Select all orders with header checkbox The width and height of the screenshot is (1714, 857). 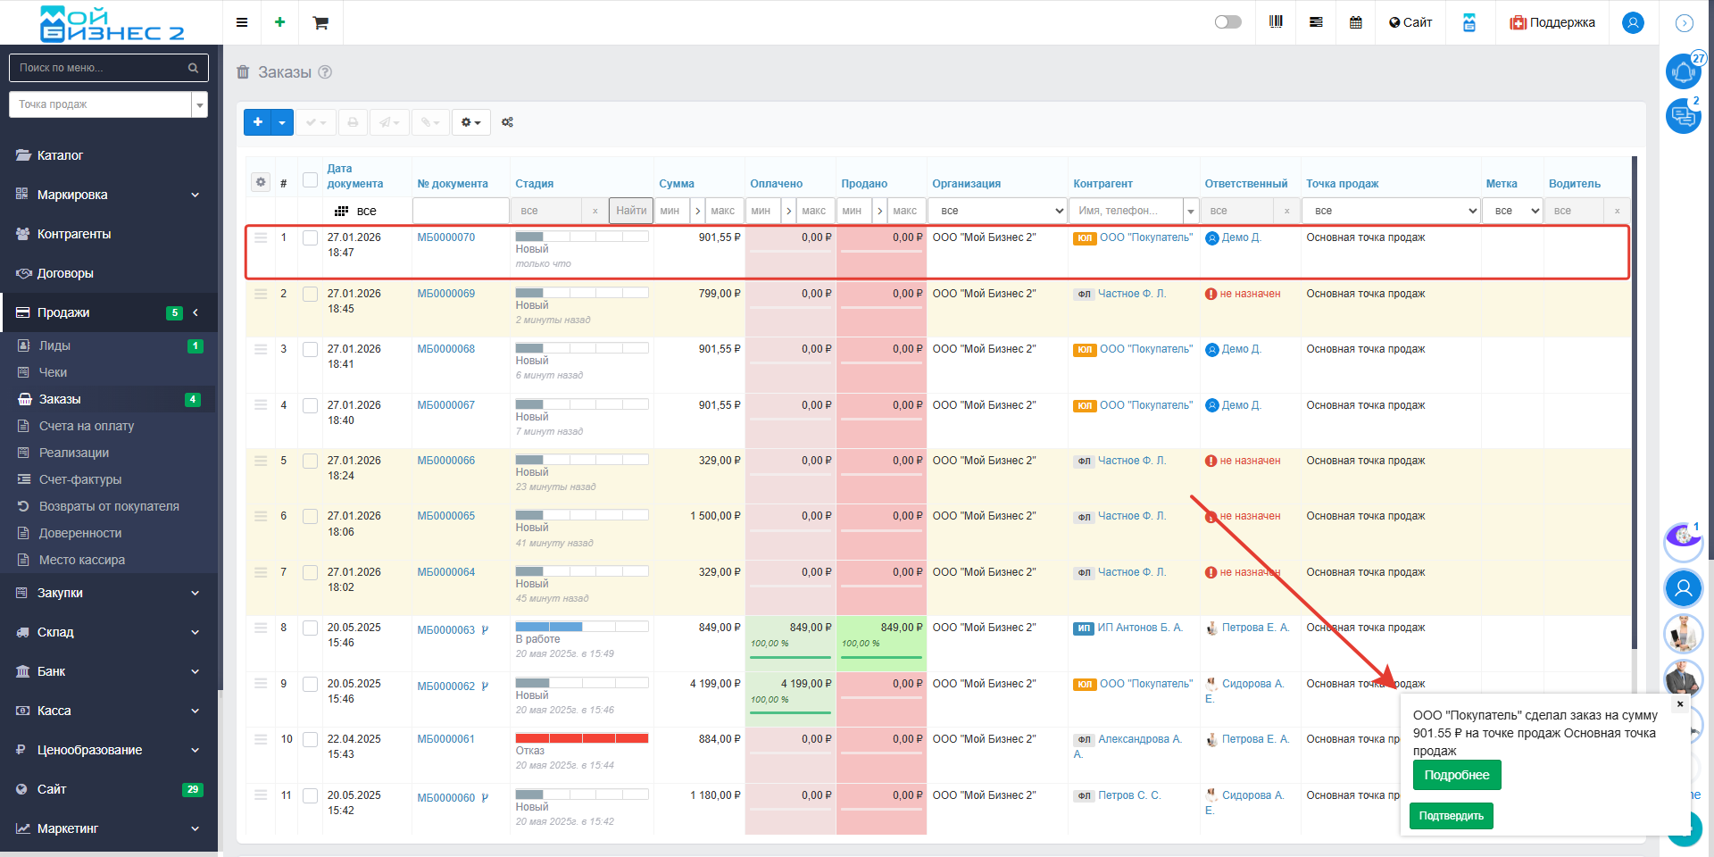(x=310, y=180)
